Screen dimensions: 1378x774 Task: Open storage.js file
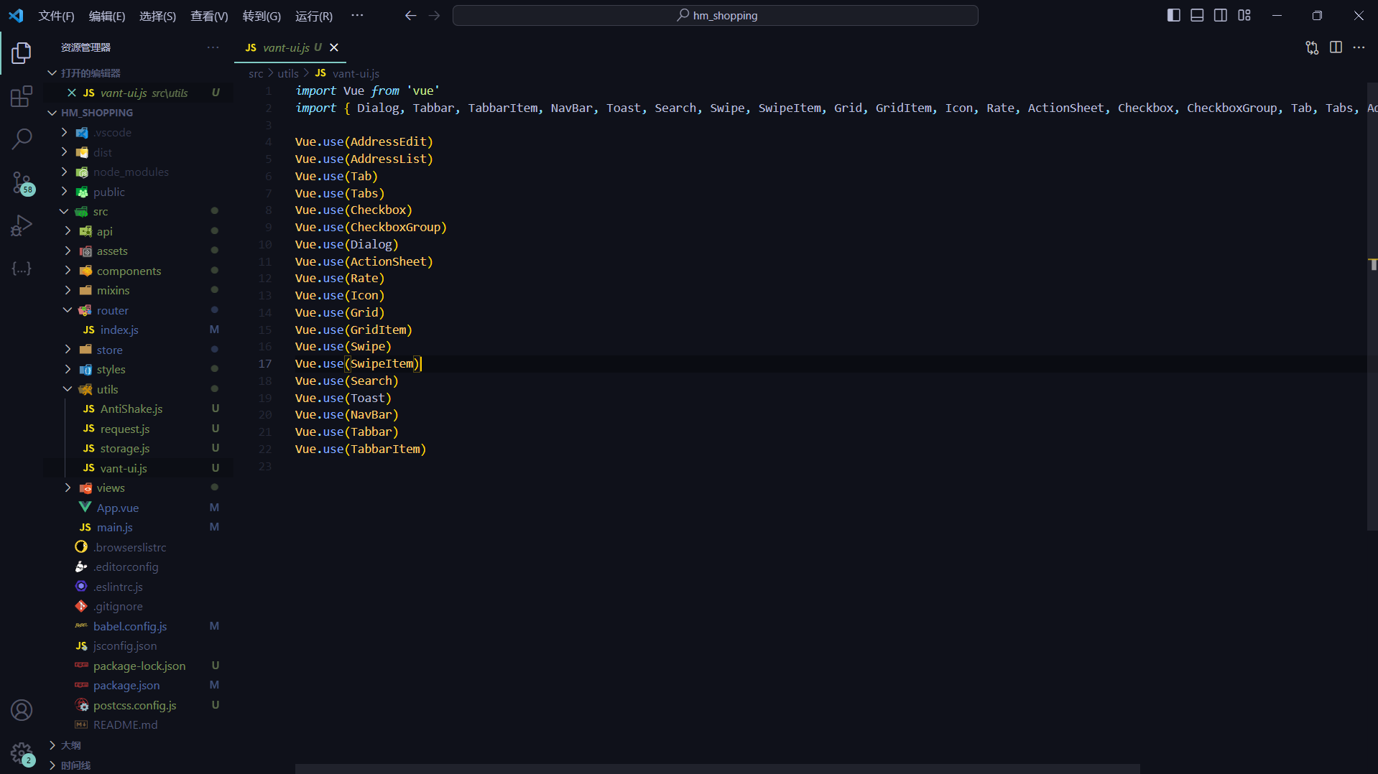pyautogui.click(x=138, y=448)
